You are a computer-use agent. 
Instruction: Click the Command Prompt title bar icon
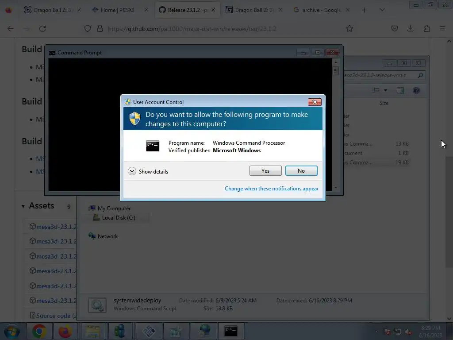pyautogui.click(x=52, y=53)
